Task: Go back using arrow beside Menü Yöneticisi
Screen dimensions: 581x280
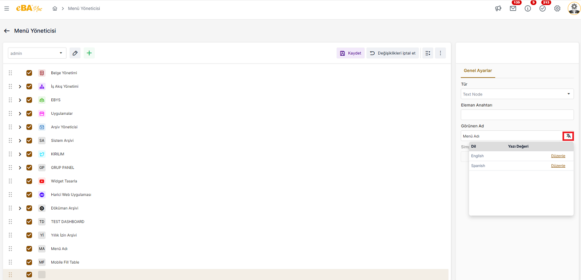Action: (7, 31)
